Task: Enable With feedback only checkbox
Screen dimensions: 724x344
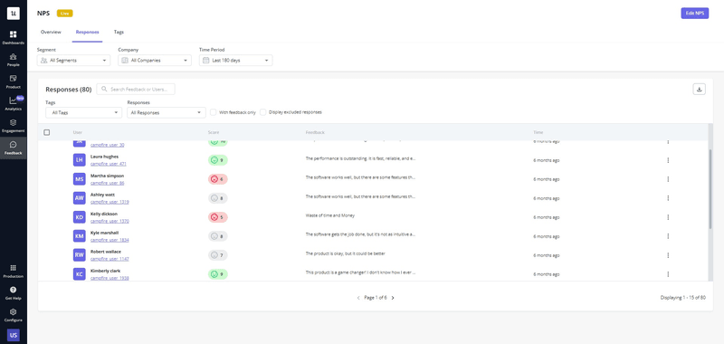Action: (x=214, y=112)
